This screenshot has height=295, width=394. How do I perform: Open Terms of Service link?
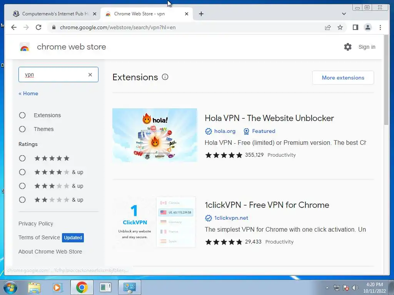[39, 237]
